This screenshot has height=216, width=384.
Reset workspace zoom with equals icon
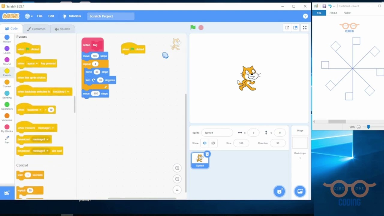pos(177,190)
